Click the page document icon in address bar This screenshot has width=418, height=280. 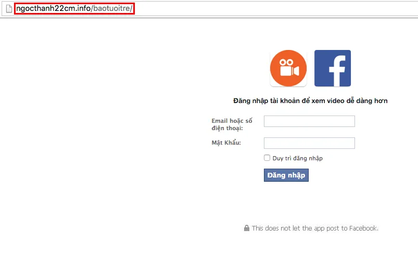(9, 8)
